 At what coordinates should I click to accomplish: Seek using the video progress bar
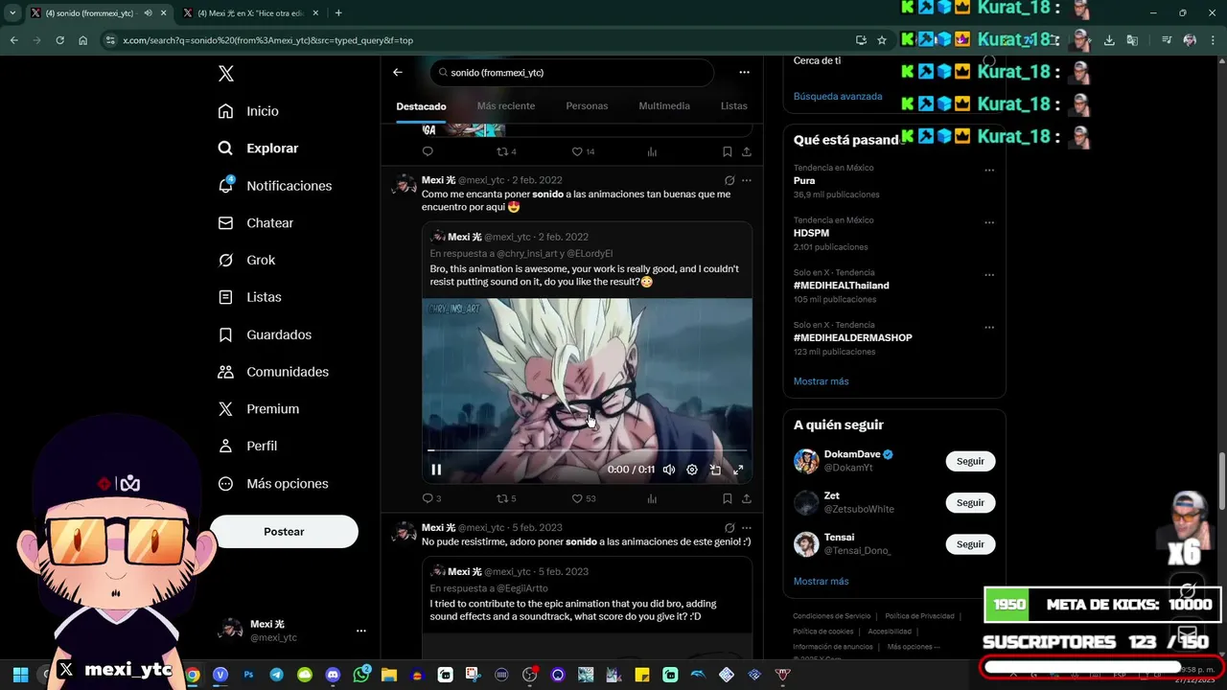click(587, 449)
